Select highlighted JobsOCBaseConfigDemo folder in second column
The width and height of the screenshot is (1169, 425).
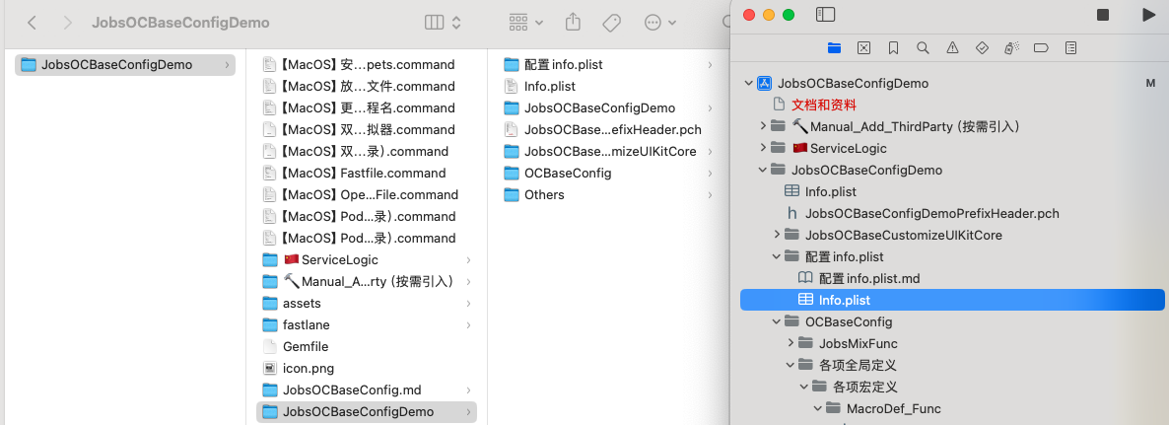click(x=366, y=411)
